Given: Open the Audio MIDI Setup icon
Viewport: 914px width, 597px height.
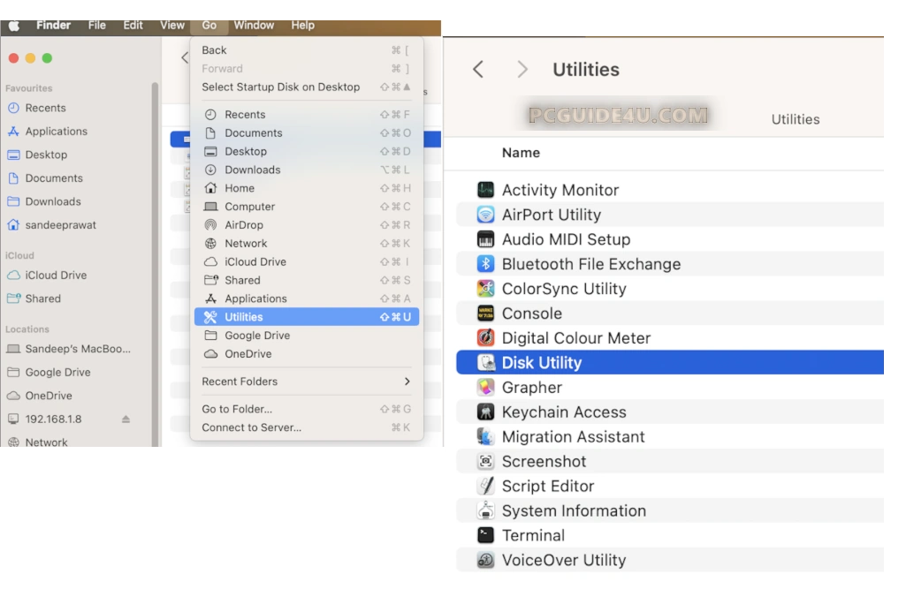Looking at the screenshot, I should pyautogui.click(x=485, y=239).
